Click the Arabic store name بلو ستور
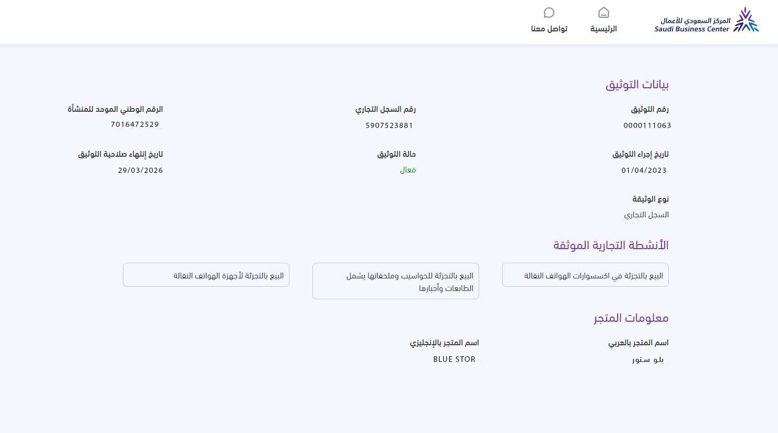Screen dimensions: 778x433 pyautogui.click(x=647, y=359)
